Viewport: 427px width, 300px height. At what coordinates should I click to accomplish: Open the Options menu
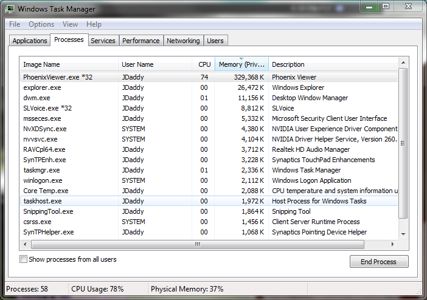41,24
